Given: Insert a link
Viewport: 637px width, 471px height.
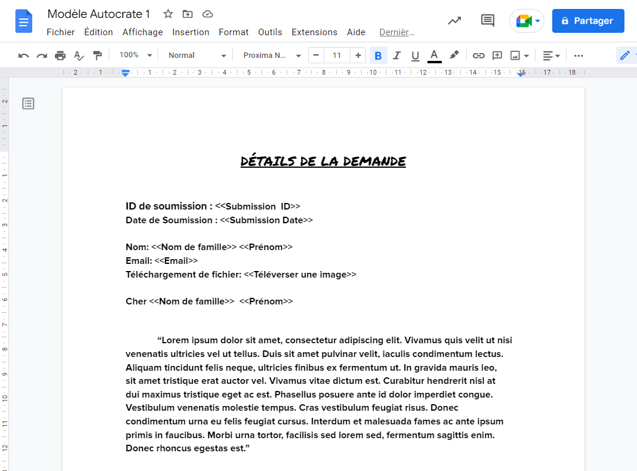Looking at the screenshot, I should click(479, 56).
